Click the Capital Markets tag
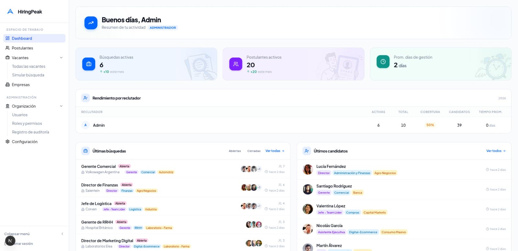The width and height of the screenshot is (518, 251). click(375, 213)
